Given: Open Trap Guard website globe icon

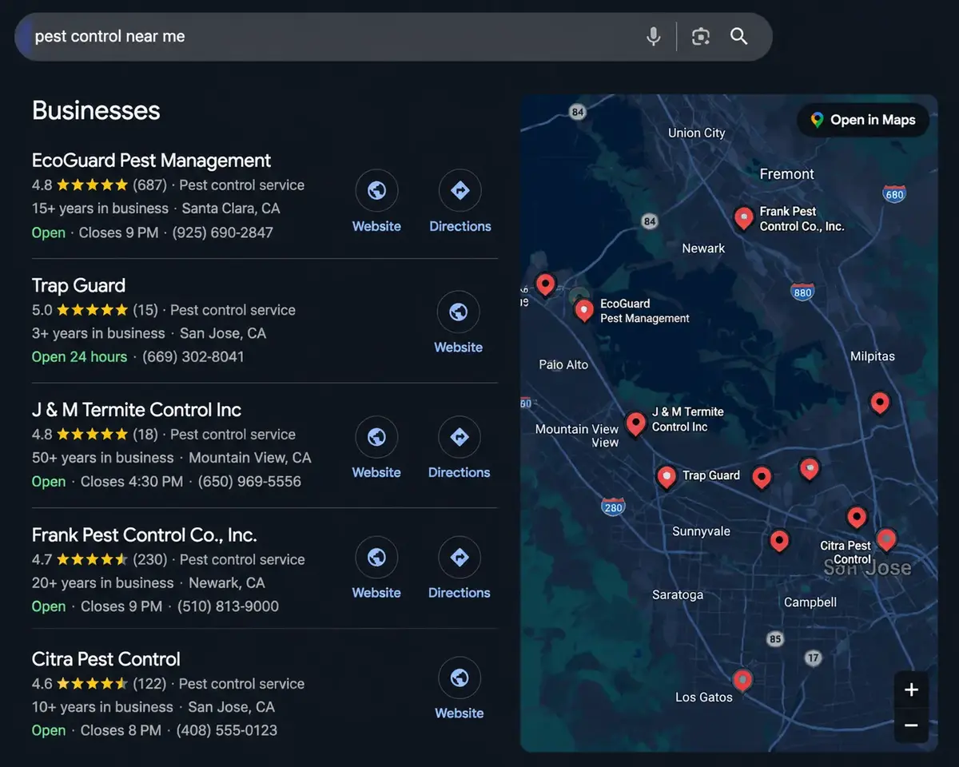Looking at the screenshot, I should [459, 312].
